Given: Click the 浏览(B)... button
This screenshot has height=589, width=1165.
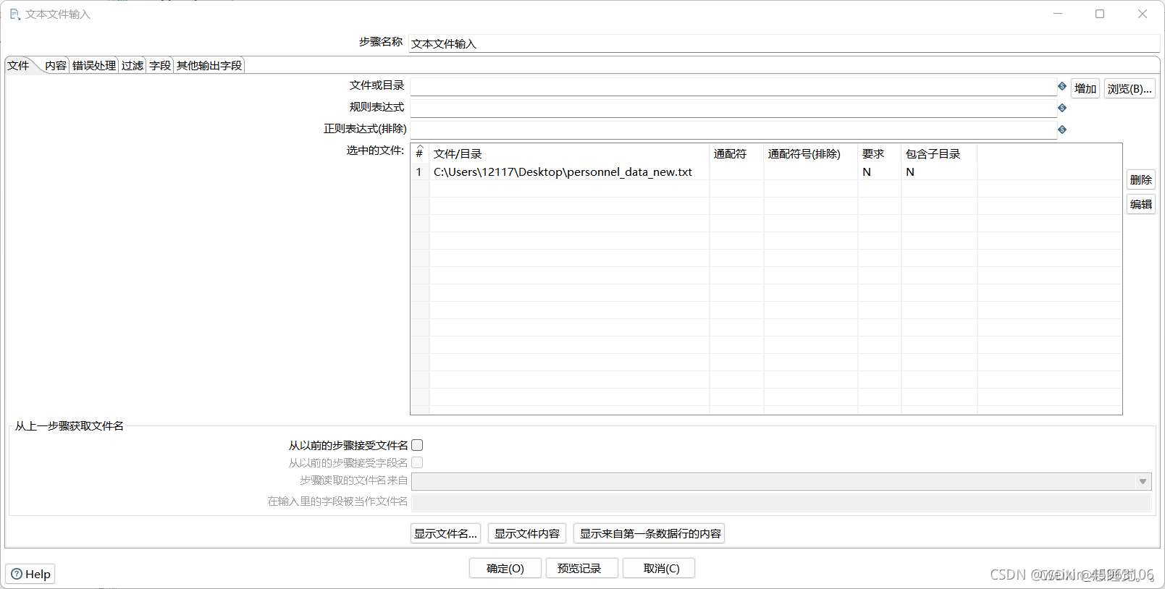Looking at the screenshot, I should click(1130, 88).
